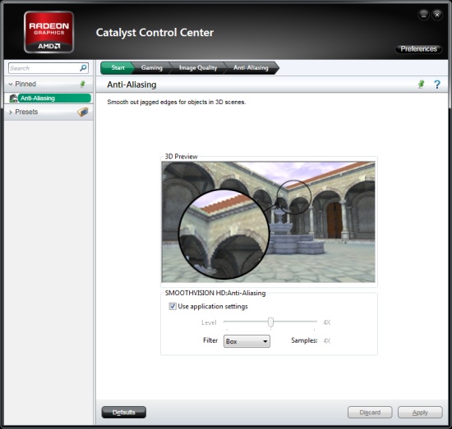Viewport: 452px width, 429px height.
Task: Click the 3D Preview courtyard image
Action: point(269,221)
